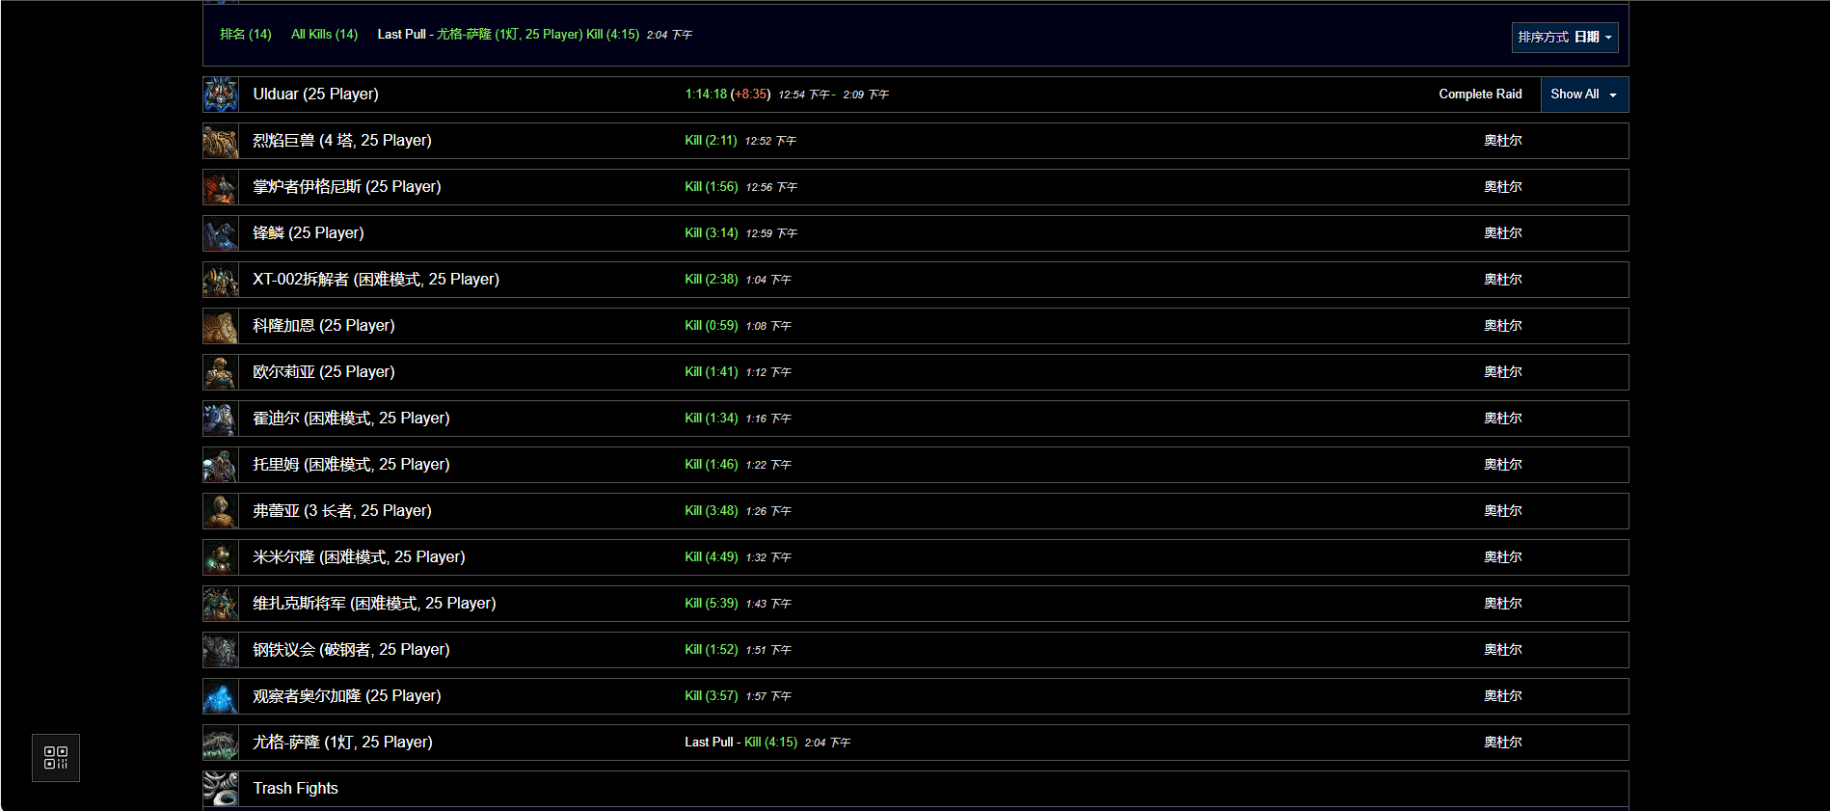Click Kill (1:52) for 钢铁议会
This screenshot has width=1830, height=811.
[711, 650]
